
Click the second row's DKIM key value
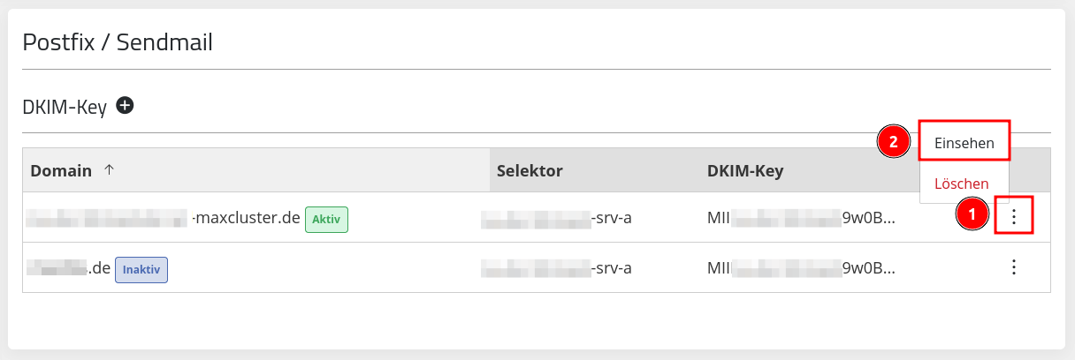801,268
